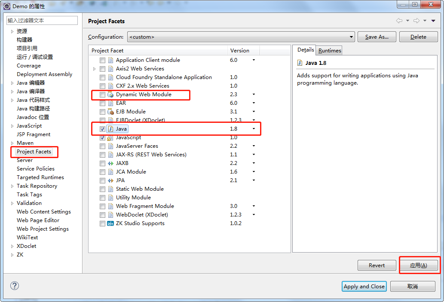The height and width of the screenshot is (302, 444).
Task: Expand the Task Repository tree node
Action: [x=12, y=186]
